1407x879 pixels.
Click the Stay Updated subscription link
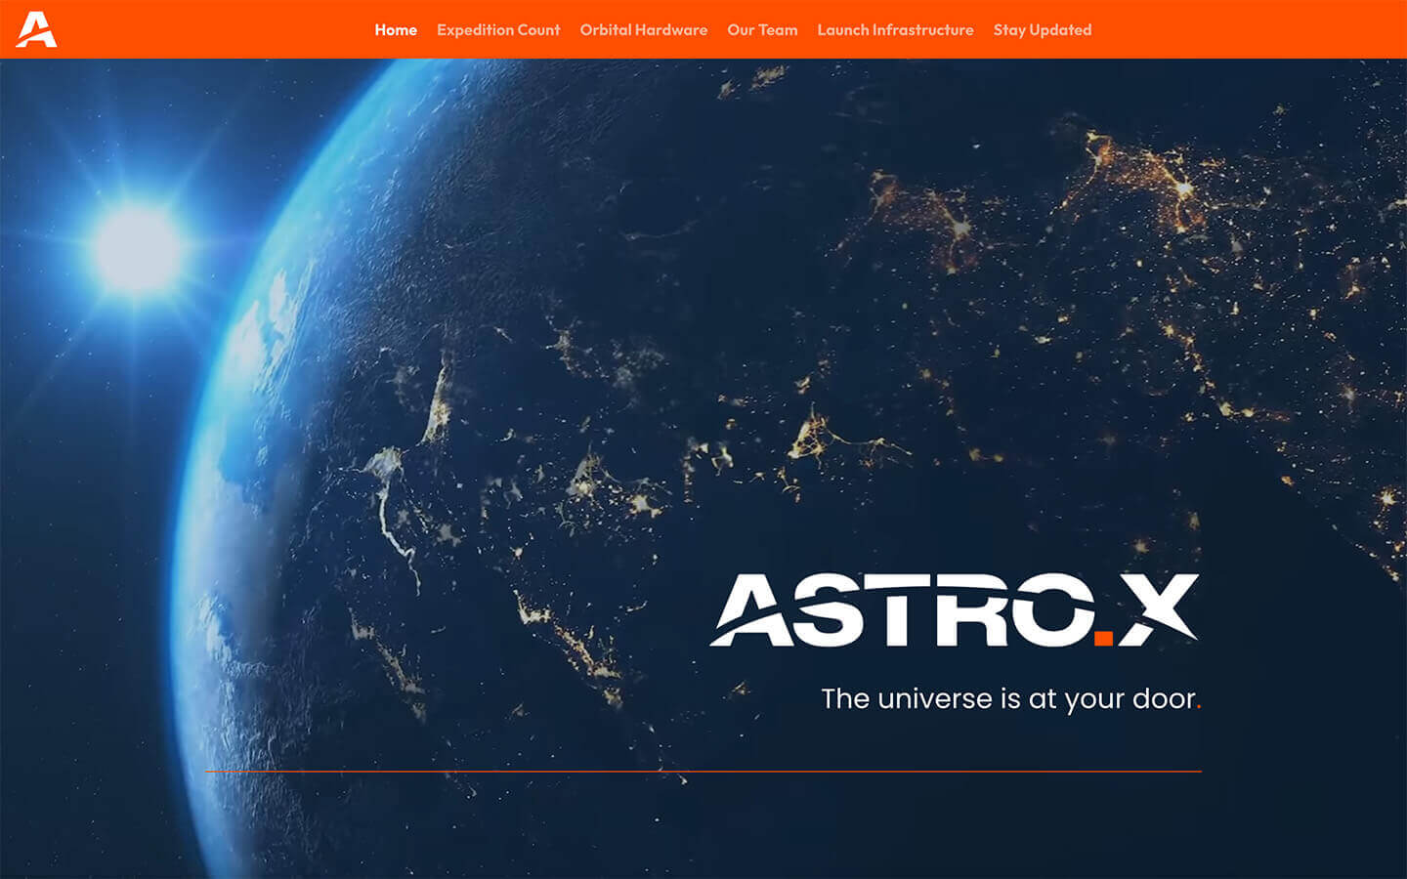click(x=1041, y=29)
